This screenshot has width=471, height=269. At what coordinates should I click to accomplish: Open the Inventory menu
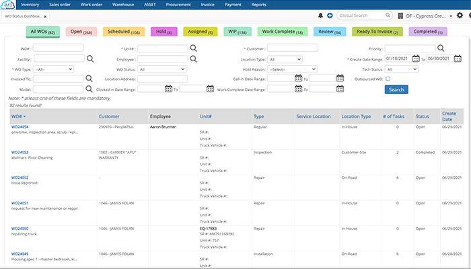30,5
